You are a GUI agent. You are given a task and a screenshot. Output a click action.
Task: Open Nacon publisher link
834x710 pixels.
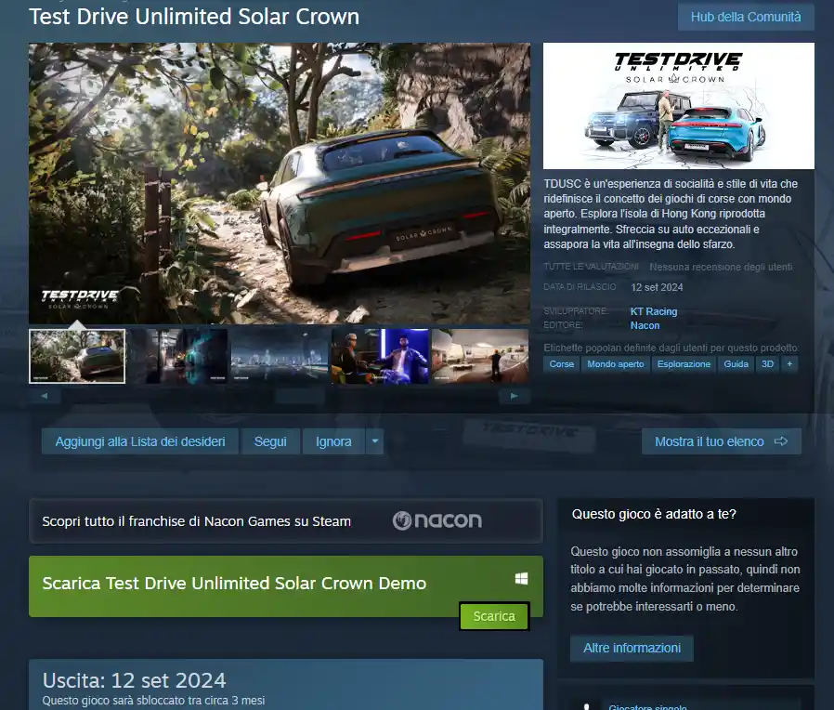click(x=645, y=325)
